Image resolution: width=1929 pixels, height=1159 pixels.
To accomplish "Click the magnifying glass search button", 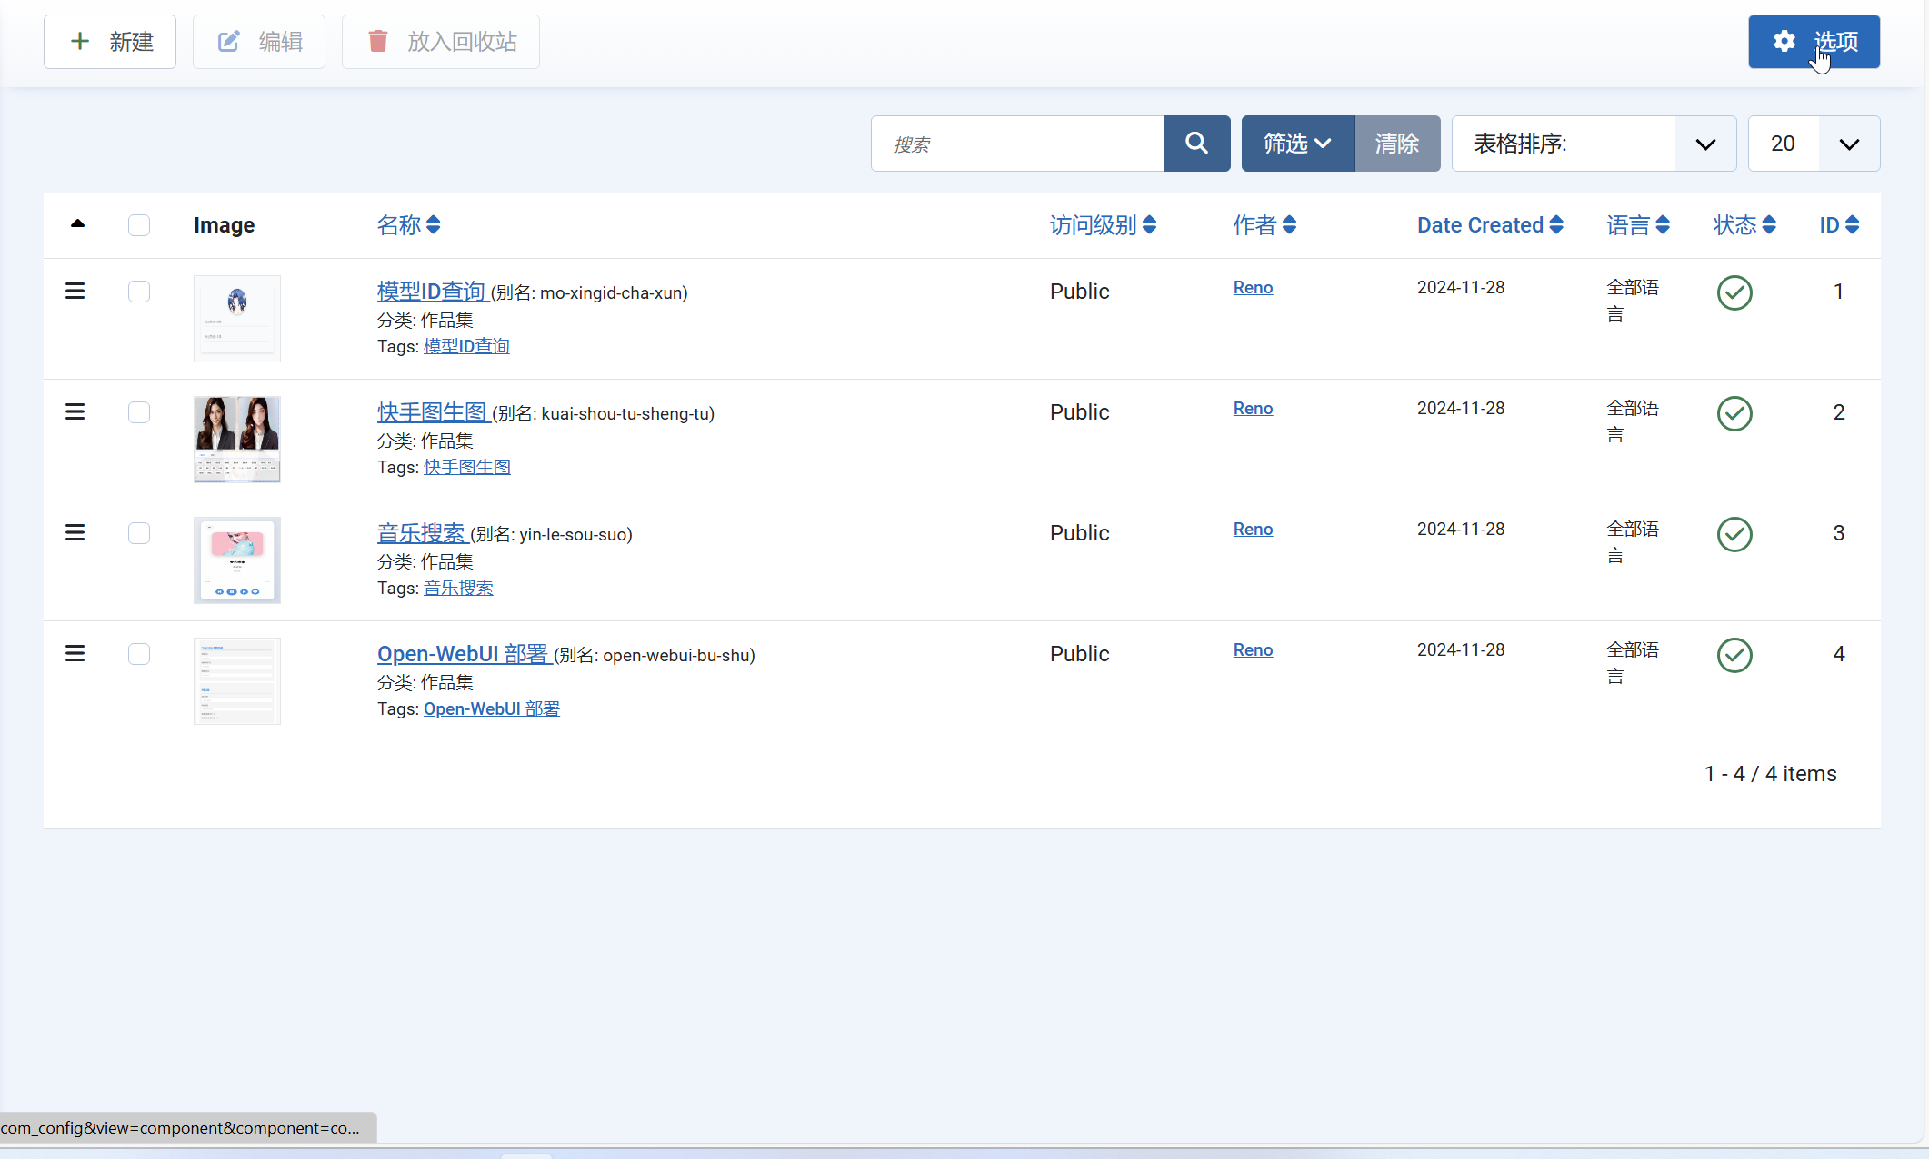I will pyautogui.click(x=1196, y=144).
